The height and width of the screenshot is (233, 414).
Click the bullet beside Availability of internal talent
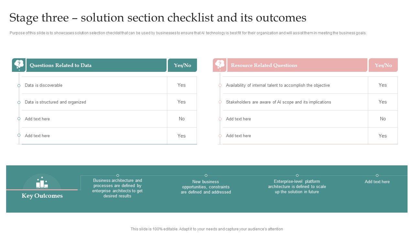click(220, 85)
